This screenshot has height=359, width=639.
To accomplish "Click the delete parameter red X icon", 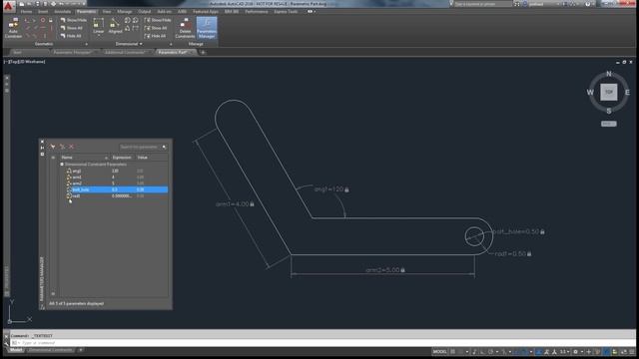I will pyautogui.click(x=71, y=147).
